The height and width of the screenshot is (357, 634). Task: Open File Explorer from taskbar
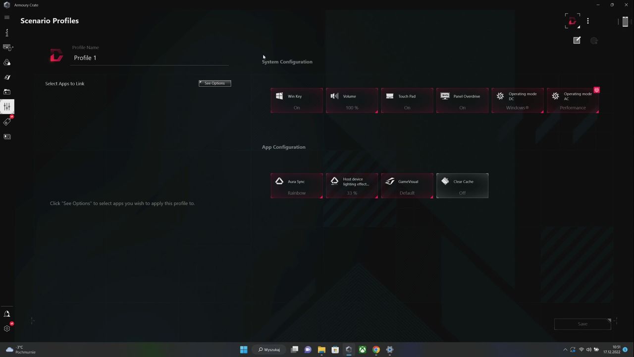321,350
